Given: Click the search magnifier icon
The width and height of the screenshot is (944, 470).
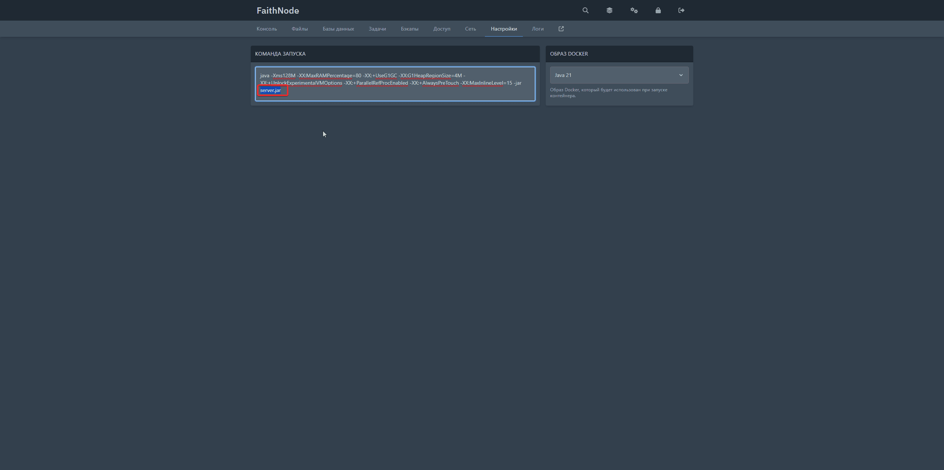Looking at the screenshot, I should point(585,10).
